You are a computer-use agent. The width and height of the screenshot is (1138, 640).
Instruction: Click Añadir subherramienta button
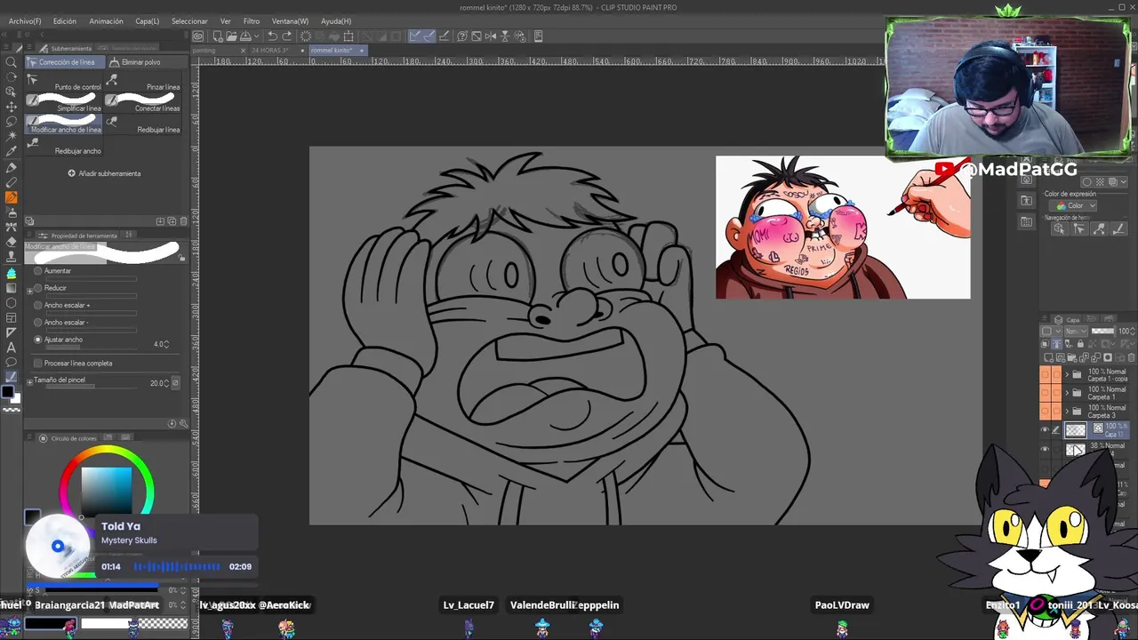105,173
